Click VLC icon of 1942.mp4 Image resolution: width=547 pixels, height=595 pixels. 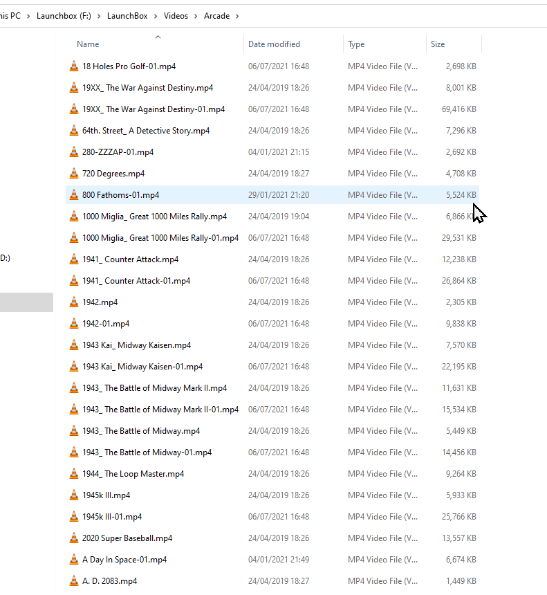pyautogui.click(x=74, y=302)
